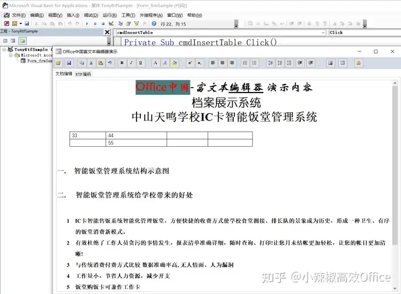This screenshot has height=294, width=401.
Task: Click the Break pause icon in VBA toolbar
Action: pos(95,24)
